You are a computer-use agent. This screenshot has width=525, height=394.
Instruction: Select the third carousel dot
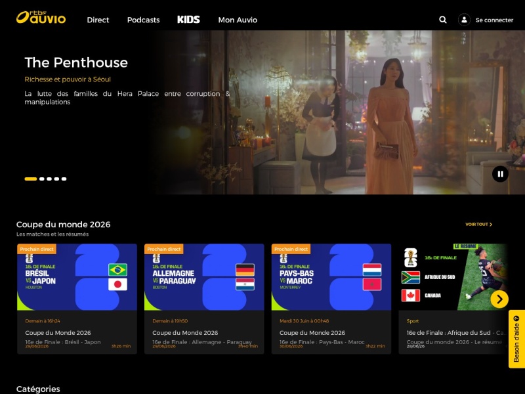point(49,179)
